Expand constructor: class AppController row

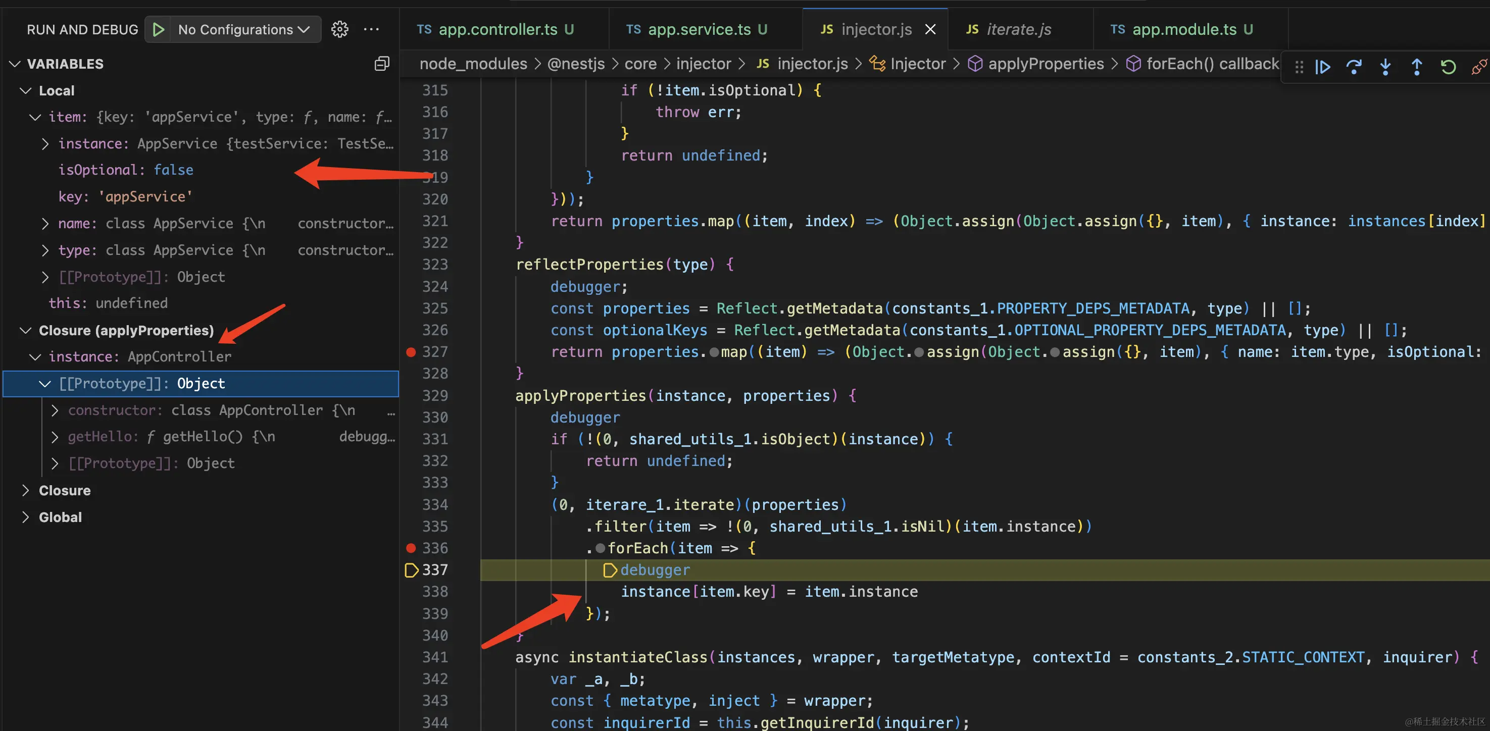coord(55,410)
